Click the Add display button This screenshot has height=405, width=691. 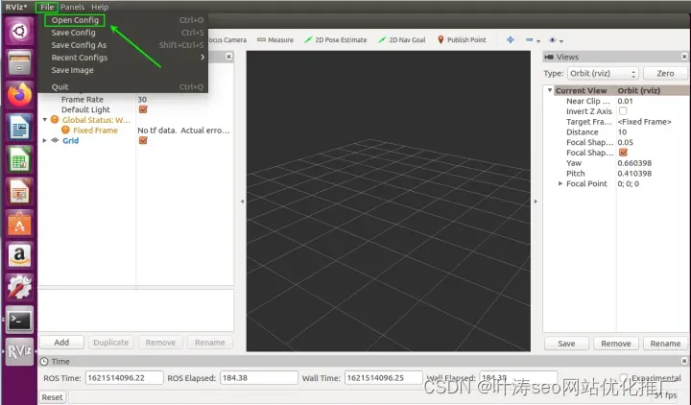61,343
